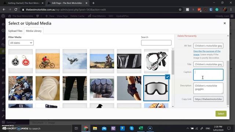
Task: Click inside the Caption text area
Action: tap(208, 75)
